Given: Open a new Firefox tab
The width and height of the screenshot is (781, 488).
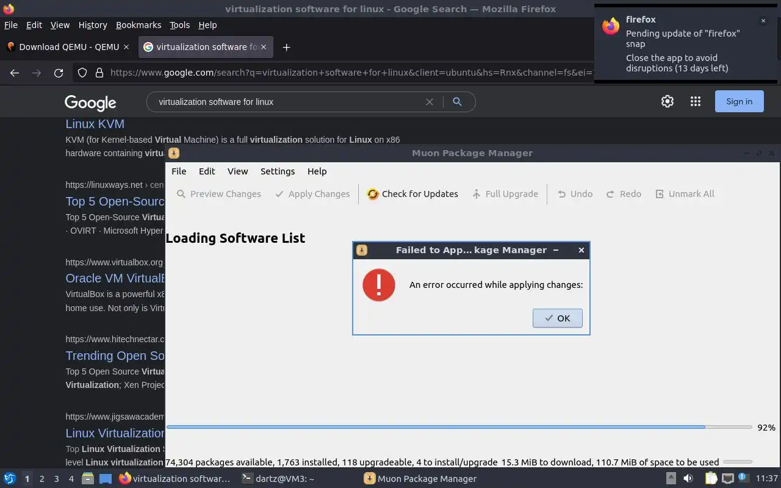Looking at the screenshot, I should pos(286,47).
